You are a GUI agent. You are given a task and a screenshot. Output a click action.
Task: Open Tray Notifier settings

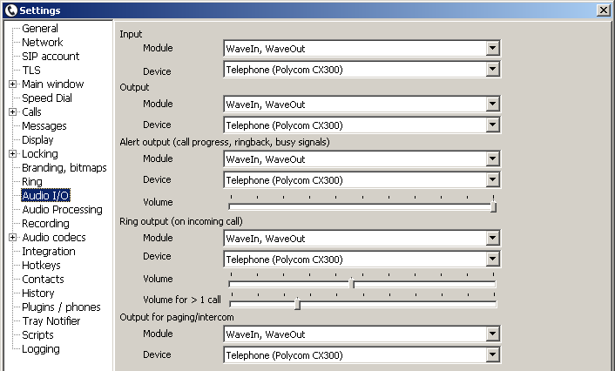[51, 320]
